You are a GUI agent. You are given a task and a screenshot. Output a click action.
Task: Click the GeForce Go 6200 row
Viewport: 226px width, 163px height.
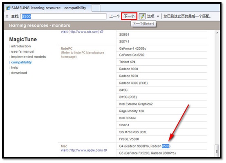pos(161,55)
